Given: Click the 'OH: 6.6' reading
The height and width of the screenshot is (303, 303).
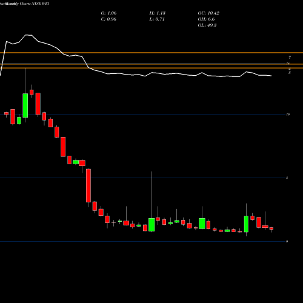Looking at the screenshot, I should (206, 19).
